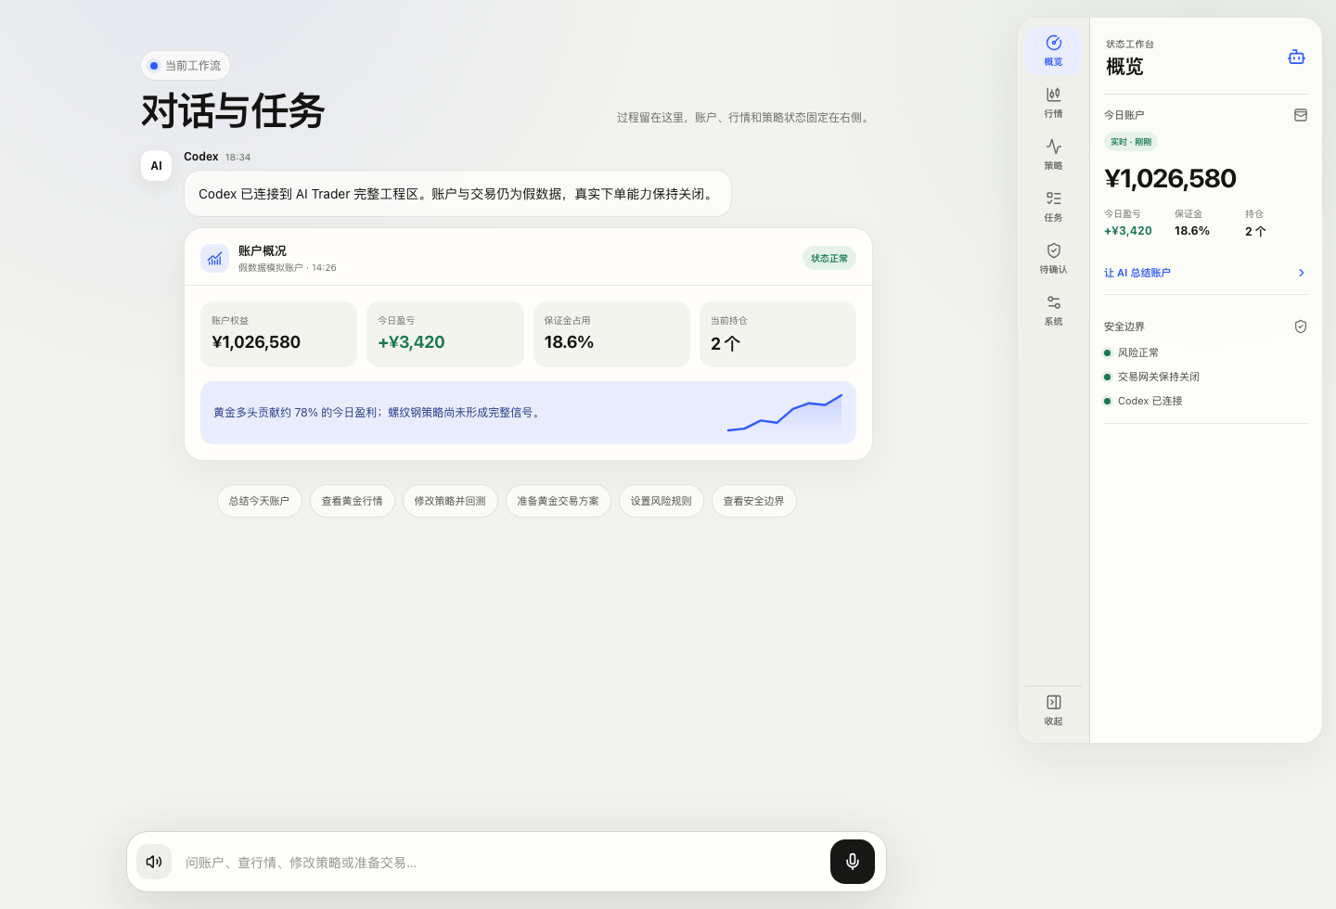Focus the 问账户、查行情 message input field
Screen dimensions: 1336x909
coord(501,862)
